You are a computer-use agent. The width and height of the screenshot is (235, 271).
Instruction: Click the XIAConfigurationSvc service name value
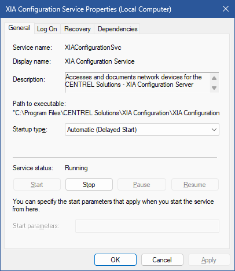[93, 47]
